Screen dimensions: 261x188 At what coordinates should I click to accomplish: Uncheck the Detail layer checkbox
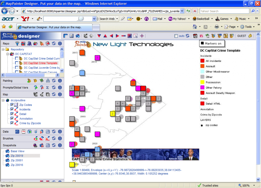pyautogui.click(x=12, y=114)
